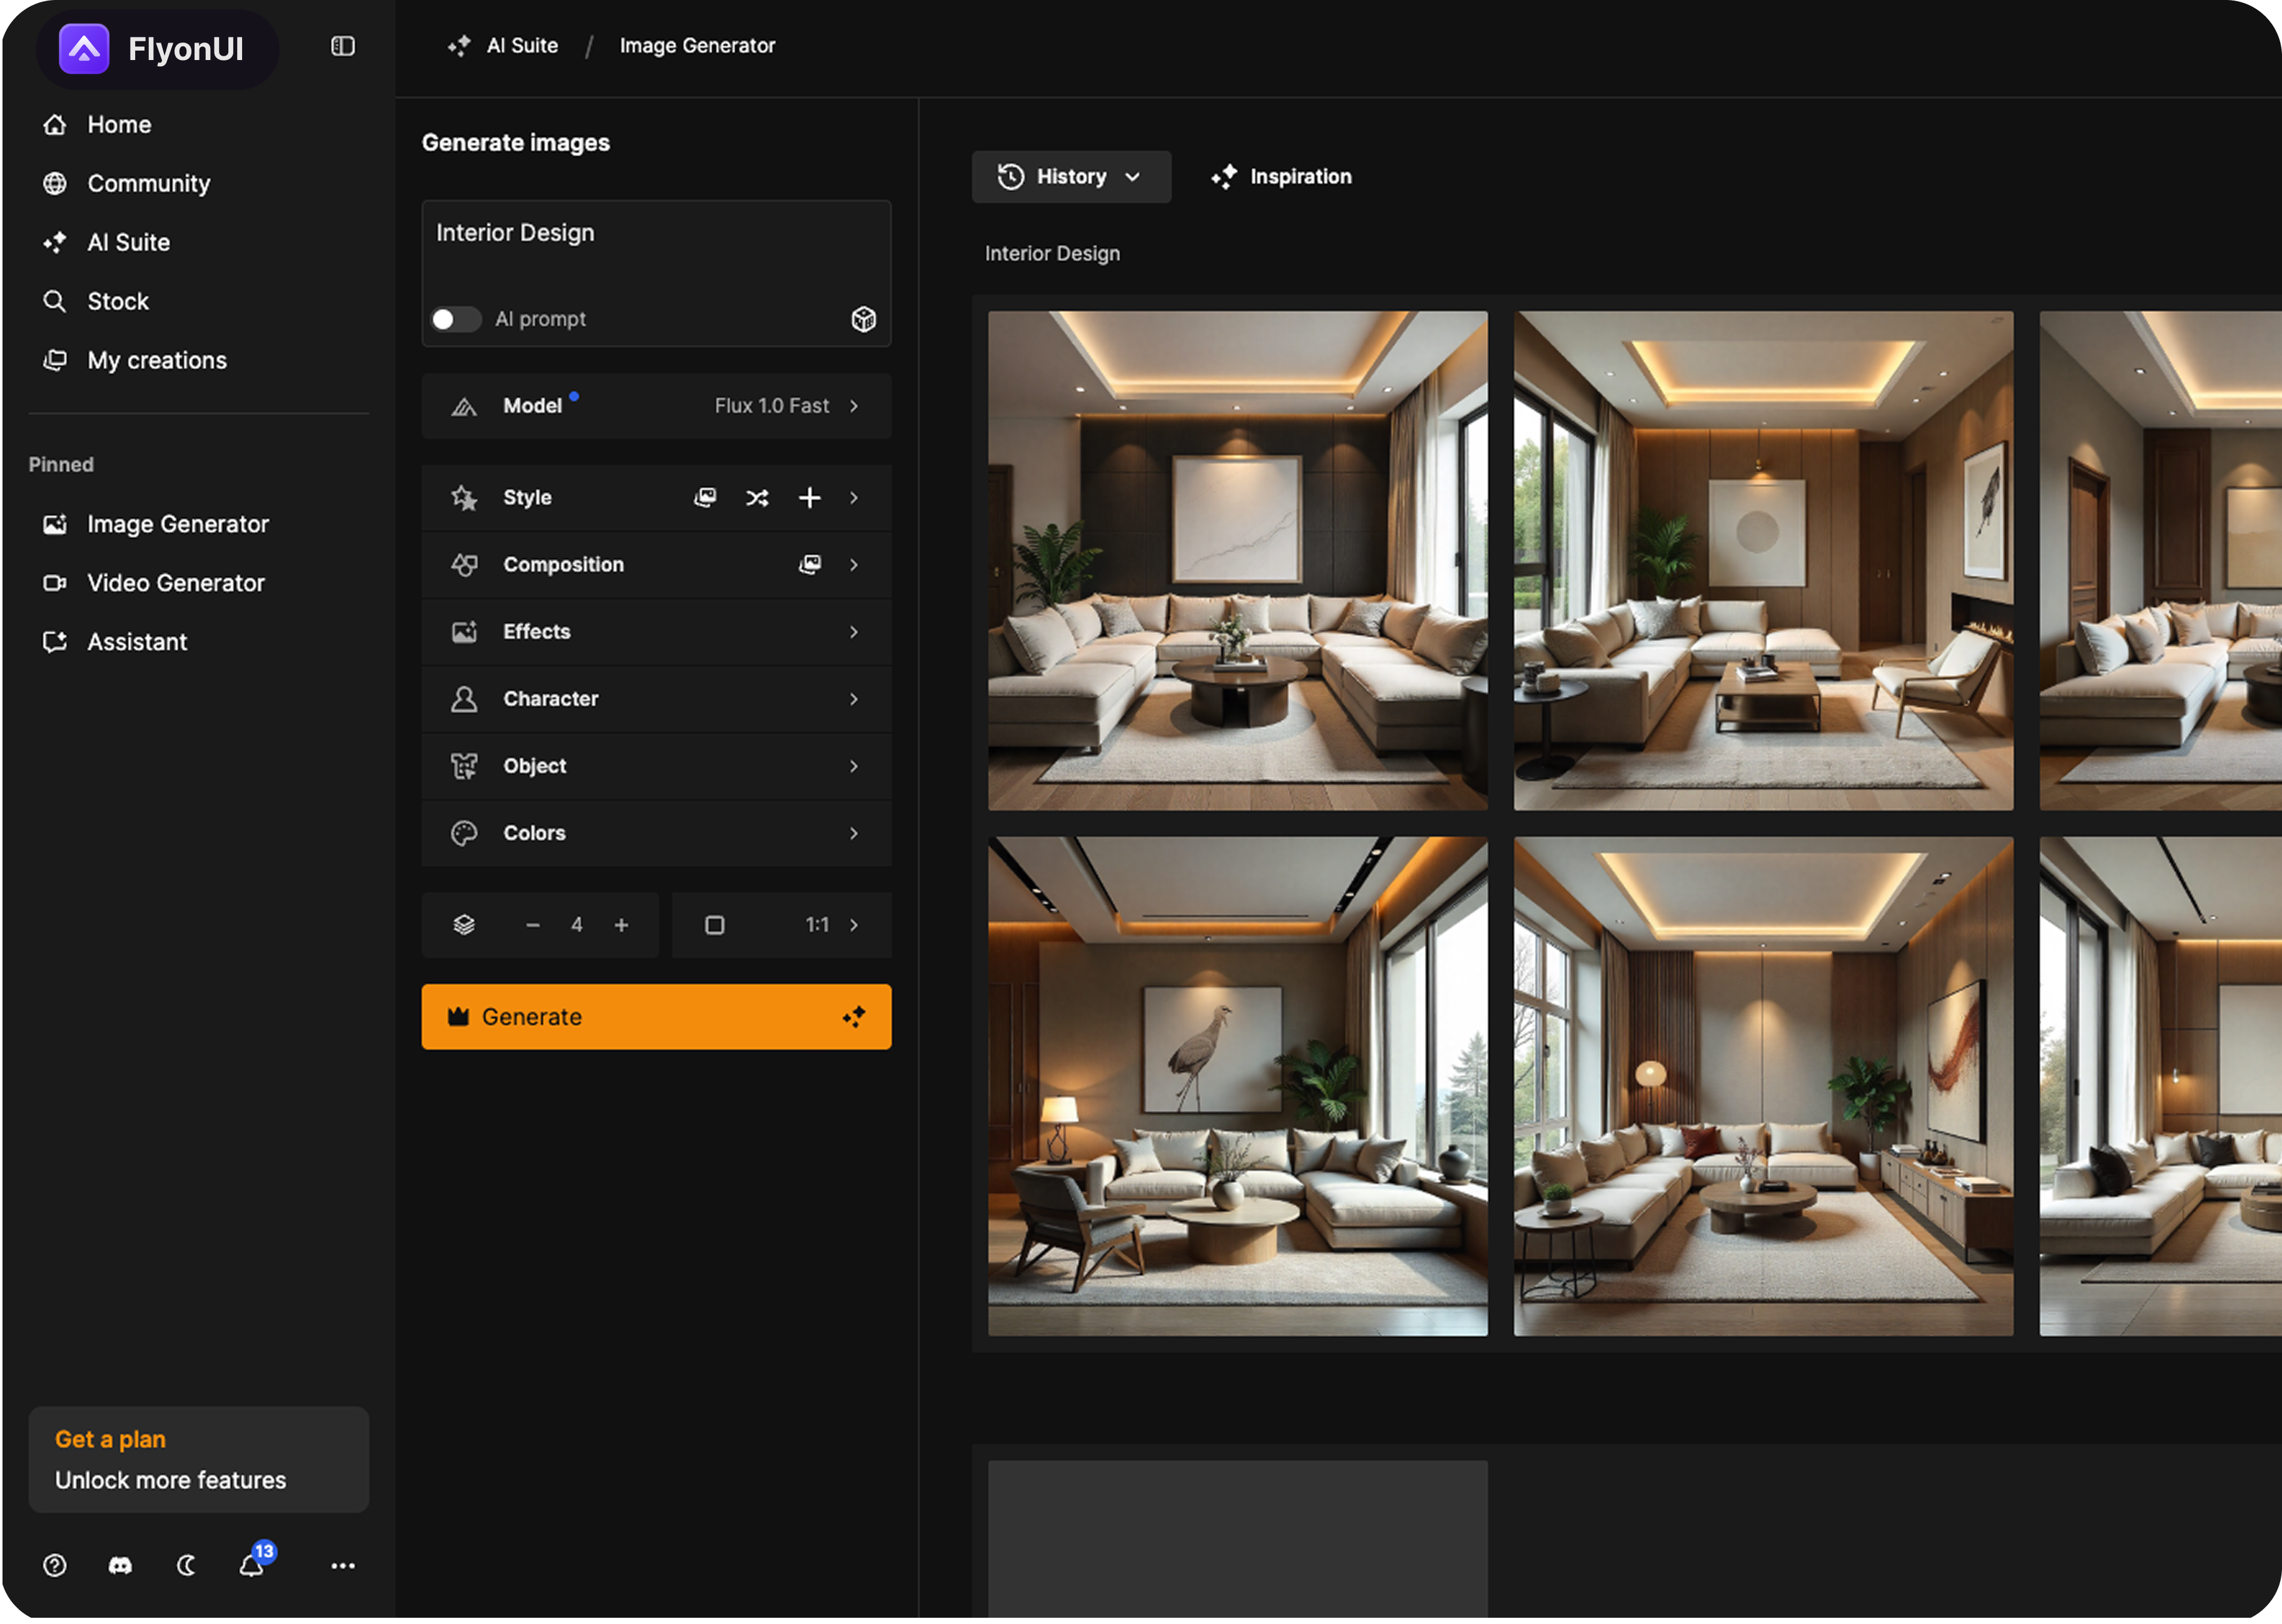Click the Style image reference icon
The image size is (2282, 1624).
coord(706,498)
